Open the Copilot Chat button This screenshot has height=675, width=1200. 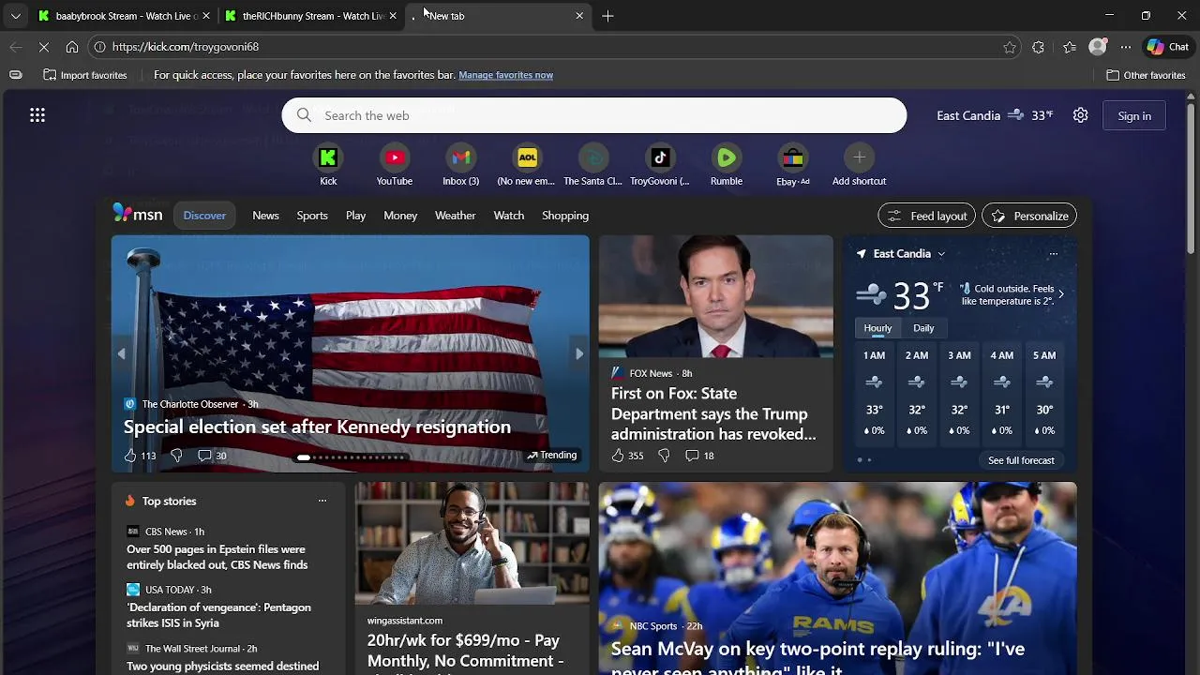coord(1168,47)
